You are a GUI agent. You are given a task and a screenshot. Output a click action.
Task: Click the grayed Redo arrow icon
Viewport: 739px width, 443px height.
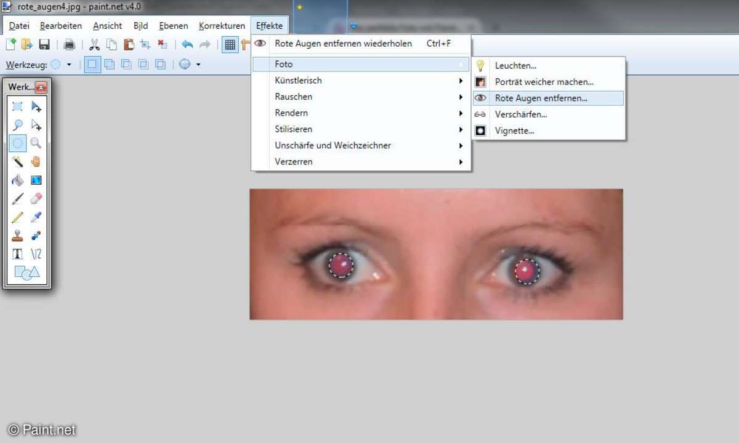[x=204, y=44]
